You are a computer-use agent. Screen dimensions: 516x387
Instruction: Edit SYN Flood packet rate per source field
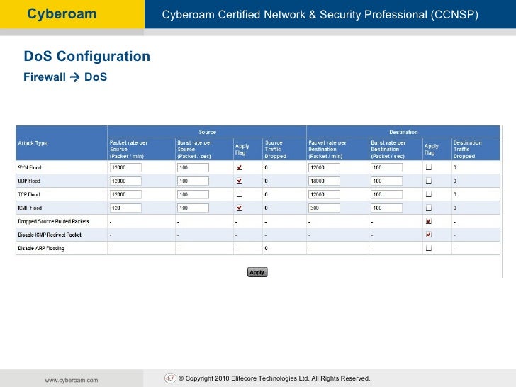coord(125,167)
